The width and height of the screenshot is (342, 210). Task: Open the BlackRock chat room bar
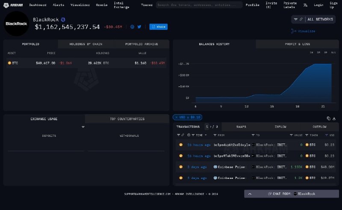(292, 194)
